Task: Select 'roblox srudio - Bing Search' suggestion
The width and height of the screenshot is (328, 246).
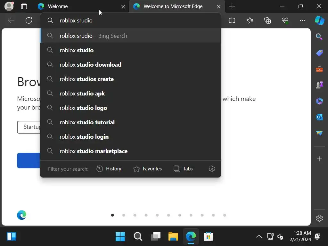Action: coord(131,36)
